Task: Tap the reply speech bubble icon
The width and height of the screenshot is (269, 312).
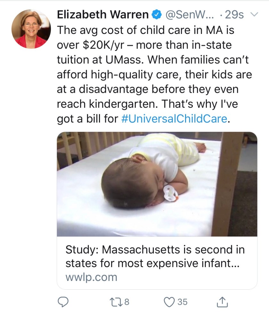Action: tap(61, 301)
